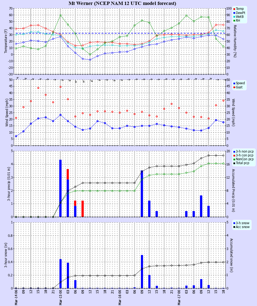Click the Temperature (F) axis label
This screenshot has width=257, height=306.
click(x=5, y=41)
